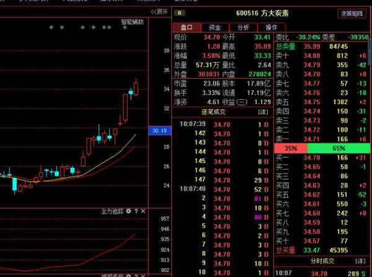This screenshot has height=277, width=372.
Task: Select 净资 value 4.61
Action: click(x=213, y=102)
